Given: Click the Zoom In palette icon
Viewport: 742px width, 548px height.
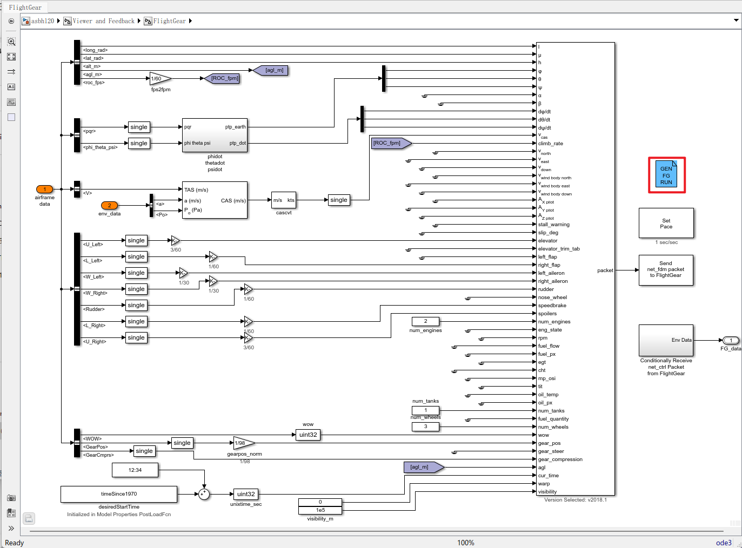Looking at the screenshot, I should click(x=11, y=42).
